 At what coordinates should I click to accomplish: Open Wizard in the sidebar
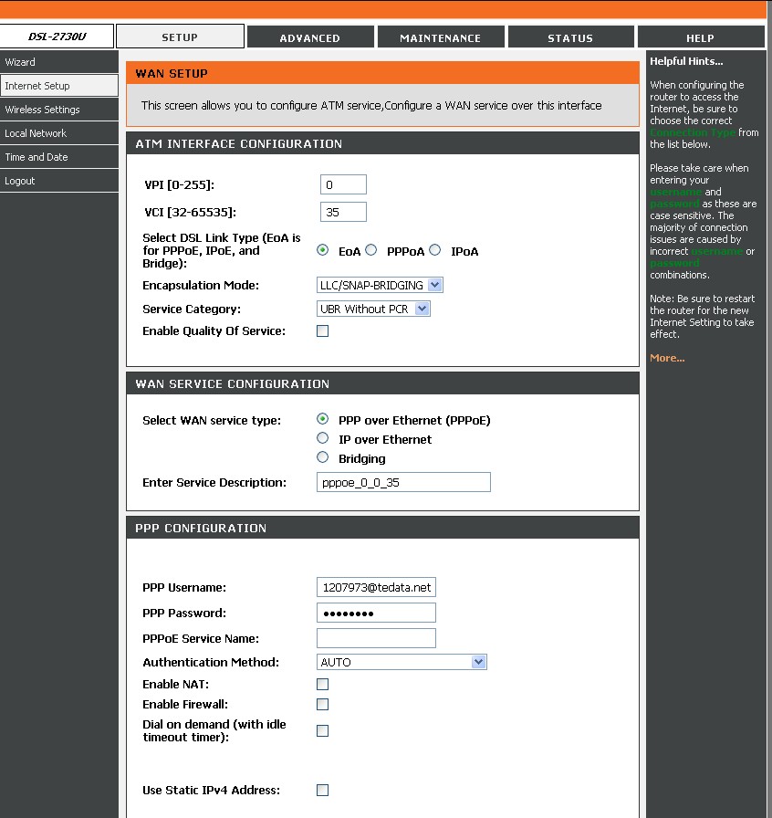click(59, 62)
